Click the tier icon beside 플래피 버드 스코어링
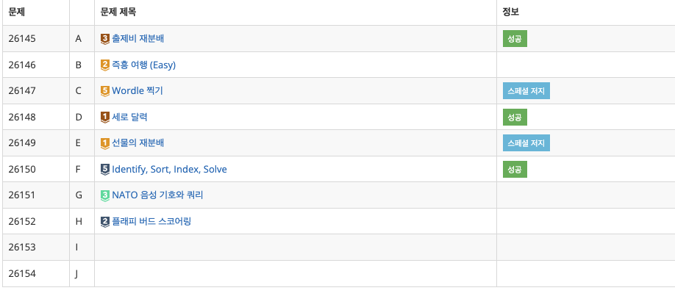 104,221
